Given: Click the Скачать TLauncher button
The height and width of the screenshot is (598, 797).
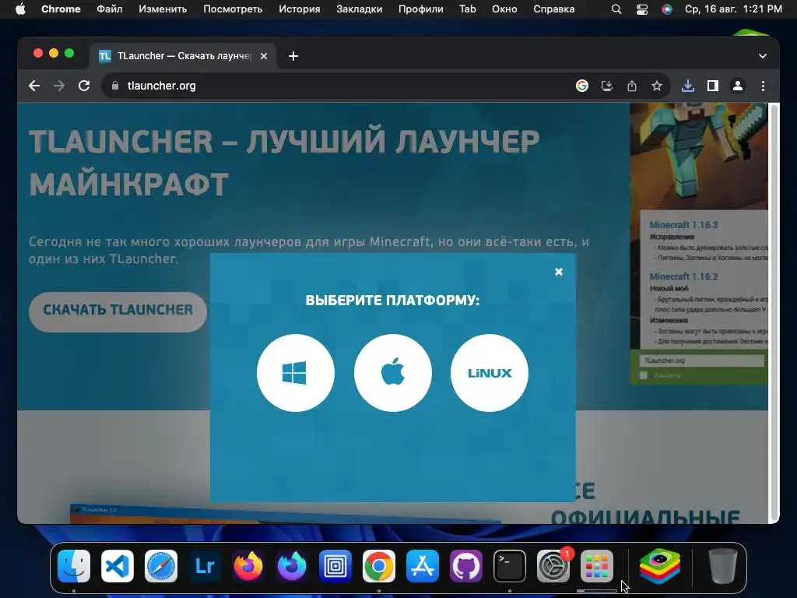Looking at the screenshot, I should pyautogui.click(x=118, y=311).
